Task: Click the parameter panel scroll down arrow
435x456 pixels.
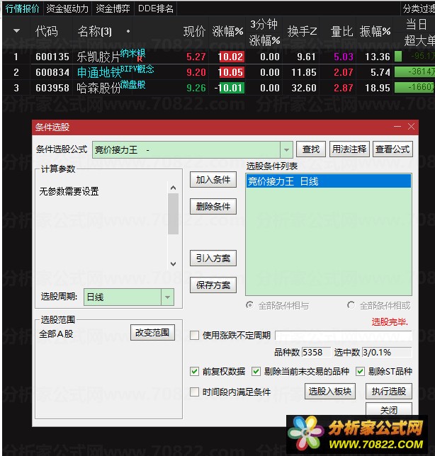Action: tap(173, 264)
